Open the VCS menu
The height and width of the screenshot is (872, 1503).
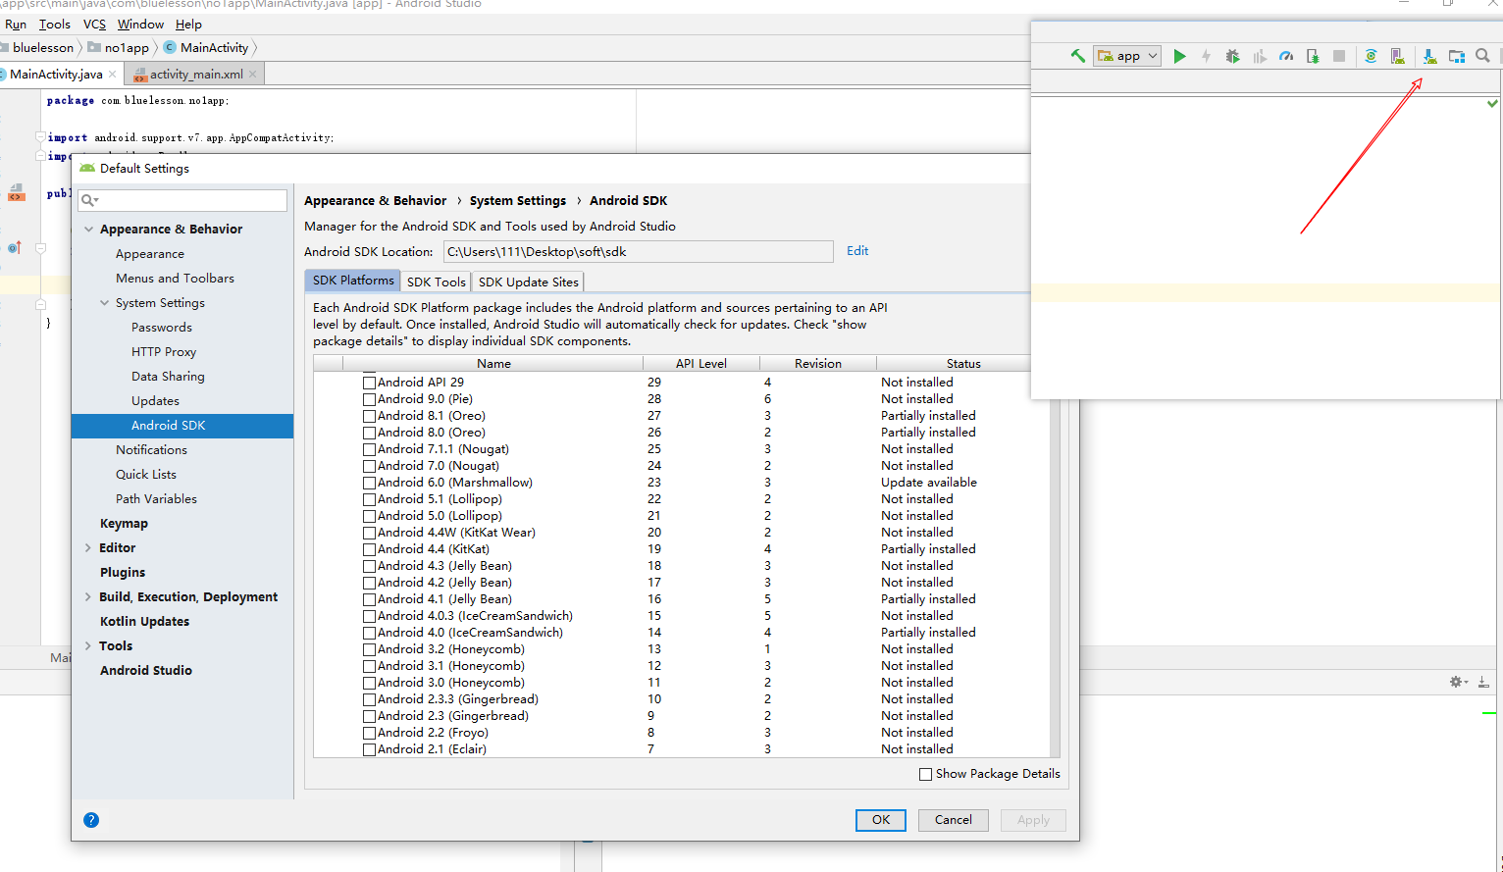point(94,24)
